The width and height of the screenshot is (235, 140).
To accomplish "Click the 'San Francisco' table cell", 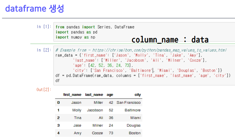I will 129,102.
